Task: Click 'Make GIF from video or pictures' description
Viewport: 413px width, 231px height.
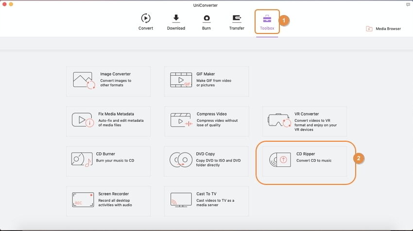Action: (214, 83)
